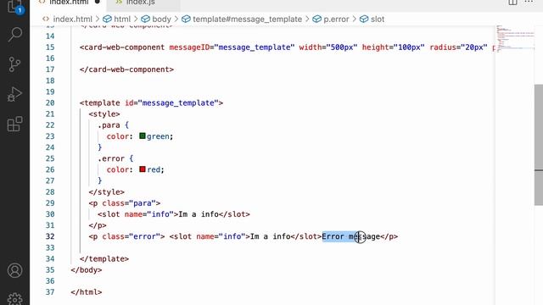Viewport: 543px width, 305px height.
Task: Click the closing body tag
Action: [87, 269]
